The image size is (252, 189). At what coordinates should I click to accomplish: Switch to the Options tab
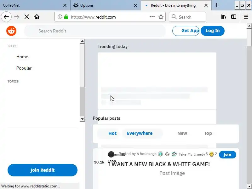tap(106, 5)
